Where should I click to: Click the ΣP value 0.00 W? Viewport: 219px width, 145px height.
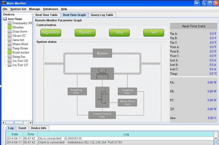coord(212,109)
